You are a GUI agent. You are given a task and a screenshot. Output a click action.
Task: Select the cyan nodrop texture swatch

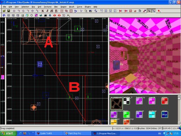152,115
